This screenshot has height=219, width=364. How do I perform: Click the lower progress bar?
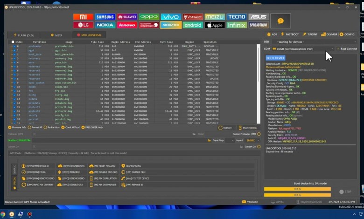(x=297, y=195)
